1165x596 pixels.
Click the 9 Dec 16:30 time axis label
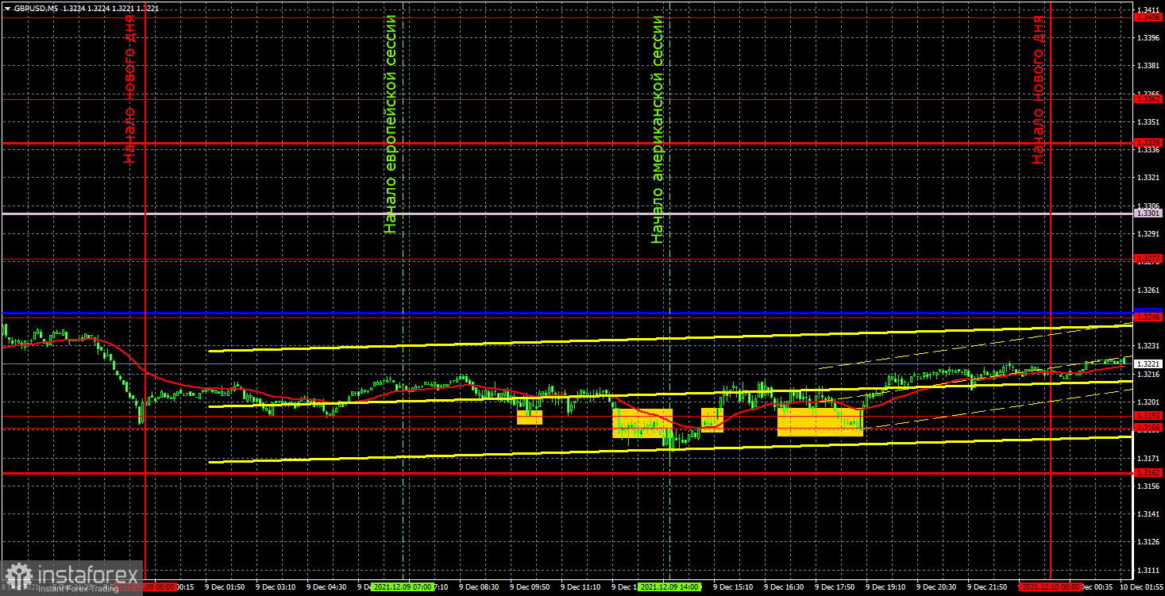(x=784, y=587)
